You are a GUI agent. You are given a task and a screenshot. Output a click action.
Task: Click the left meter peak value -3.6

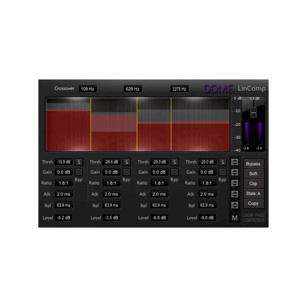coord(246,148)
